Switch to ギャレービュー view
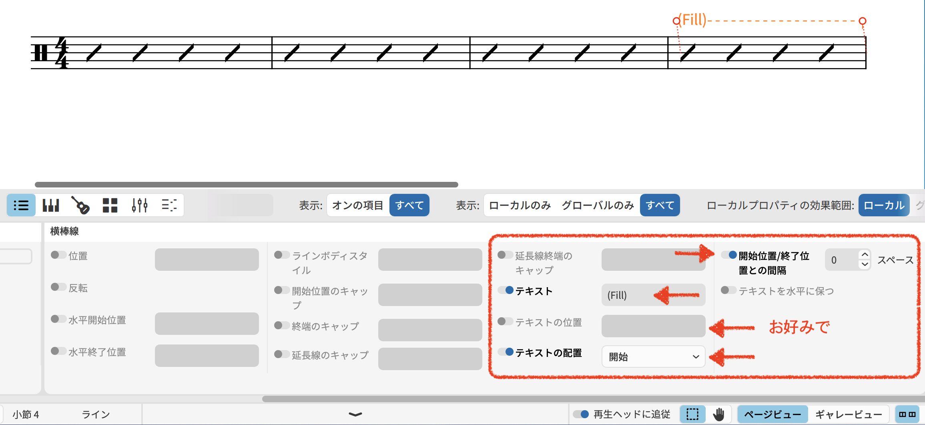 pos(849,414)
